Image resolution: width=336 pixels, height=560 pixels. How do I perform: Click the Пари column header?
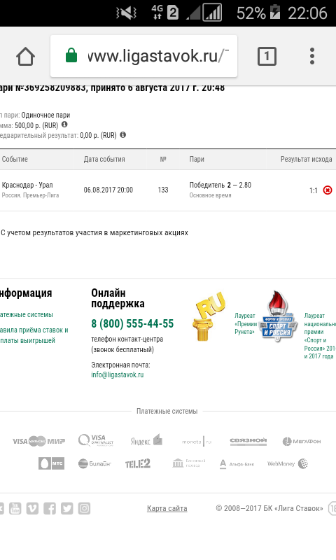coord(197,160)
